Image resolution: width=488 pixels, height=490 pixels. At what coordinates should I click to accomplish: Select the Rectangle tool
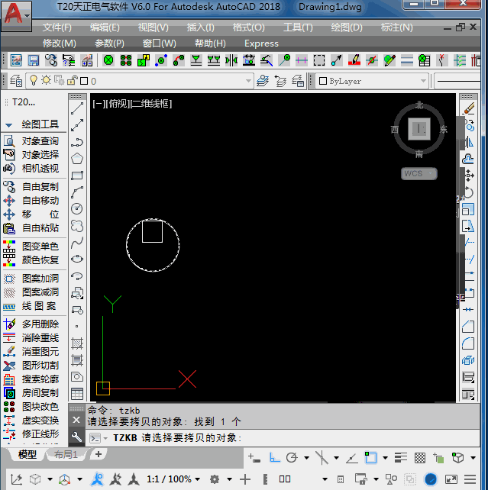click(77, 175)
